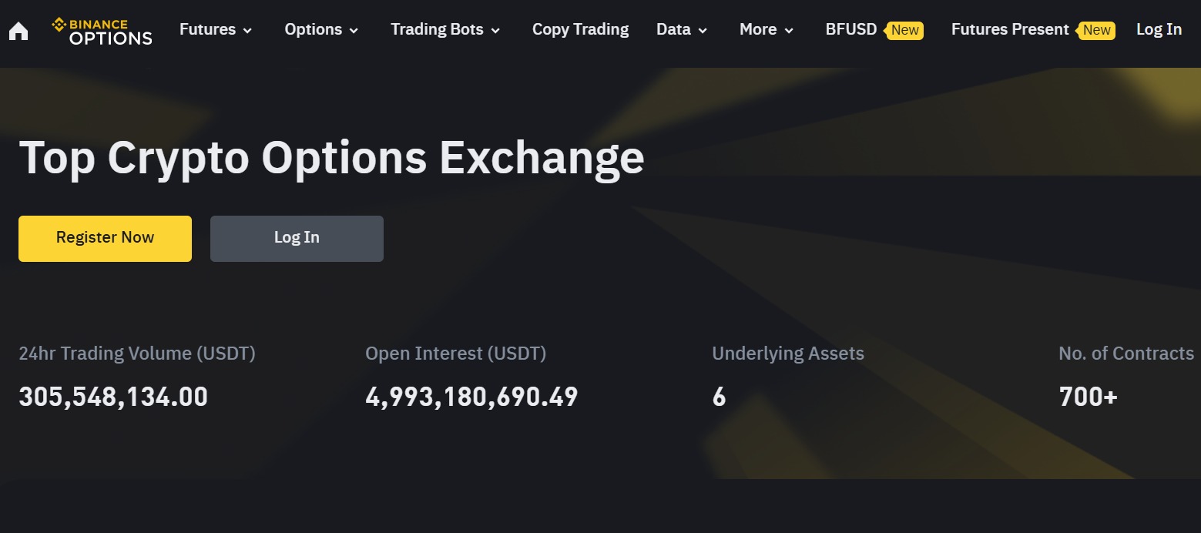The image size is (1201, 533).
Task: Open the Futures Present menu item
Action: [x=1009, y=29]
